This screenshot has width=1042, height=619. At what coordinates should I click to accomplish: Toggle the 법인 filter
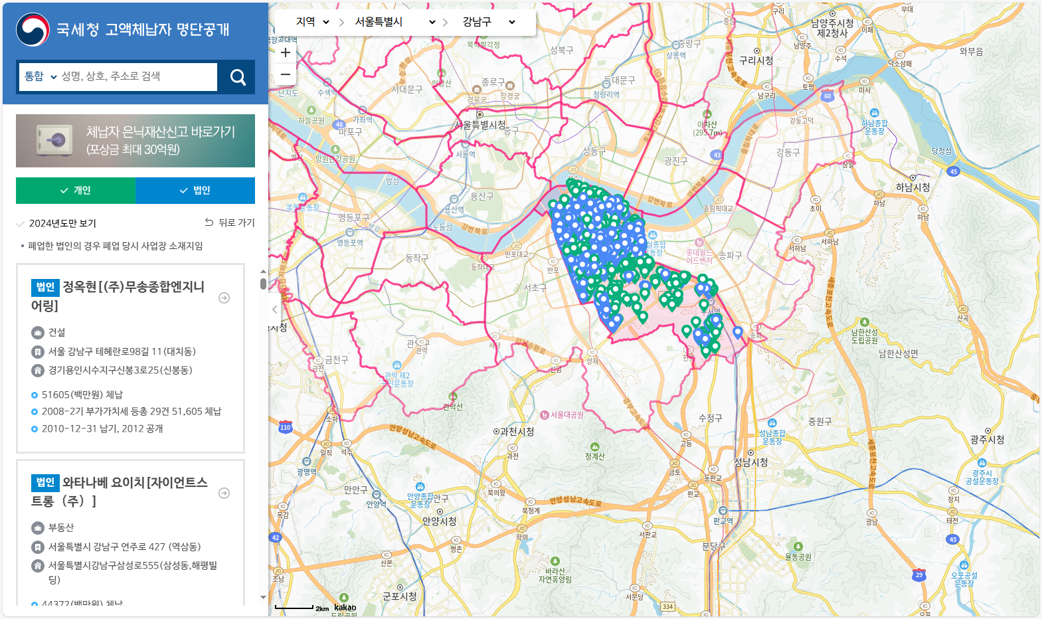point(195,191)
